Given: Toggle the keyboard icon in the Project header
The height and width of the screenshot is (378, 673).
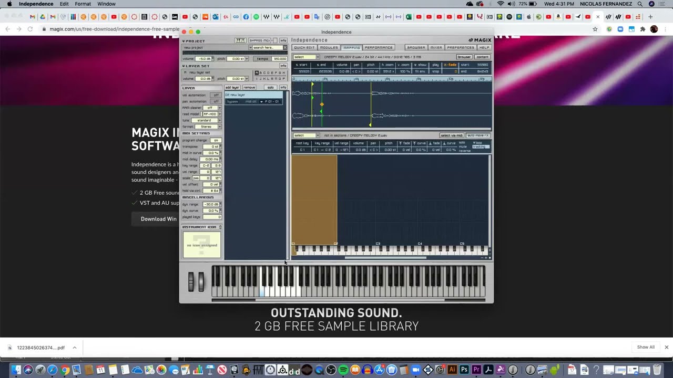Looking at the screenshot, I should 240,40.
